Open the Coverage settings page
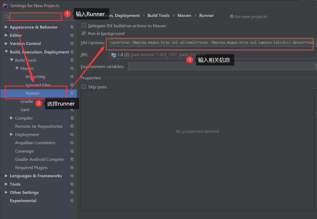The width and height of the screenshot is (317, 219). pos(24,151)
